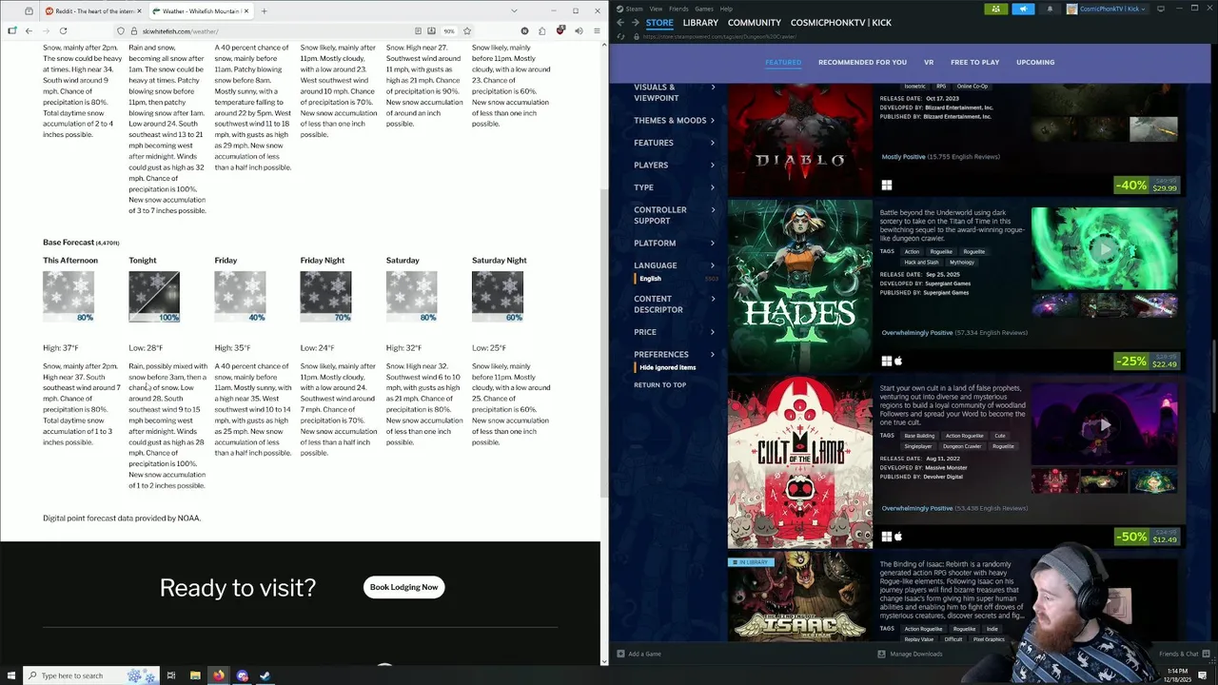Toggle Hide ignored items preference
This screenshot has width=1218, height=685.
(668, 367)
